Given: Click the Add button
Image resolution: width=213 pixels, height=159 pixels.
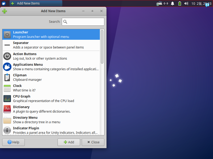Looking at the screenshot, I should (x=69, y=142).
